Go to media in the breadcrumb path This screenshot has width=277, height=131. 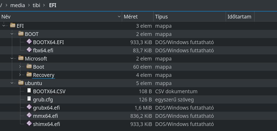point(17,5)
